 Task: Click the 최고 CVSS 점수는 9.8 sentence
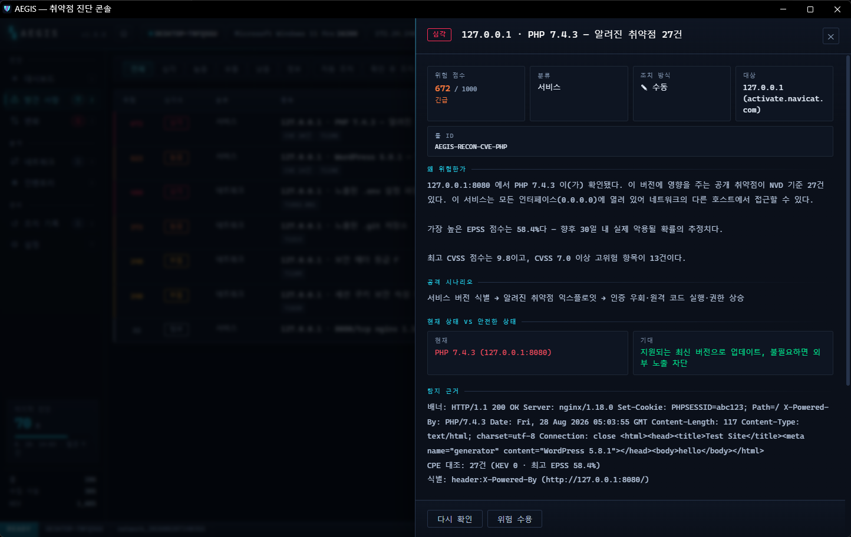pos(556,258)
